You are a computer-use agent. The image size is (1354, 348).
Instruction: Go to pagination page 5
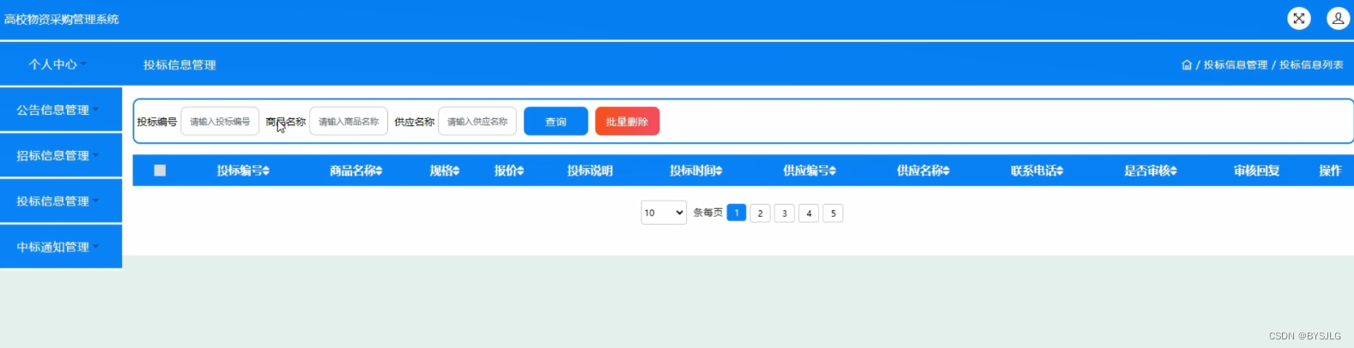click(833, 213)
